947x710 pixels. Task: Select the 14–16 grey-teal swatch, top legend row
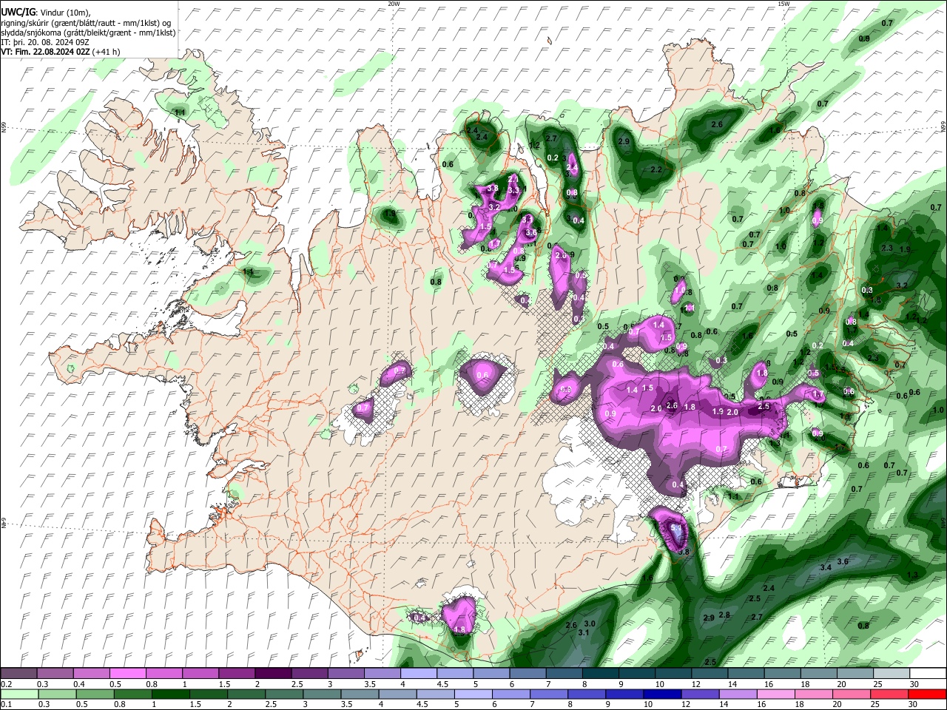pyautogui.click(x=746, y=674)
